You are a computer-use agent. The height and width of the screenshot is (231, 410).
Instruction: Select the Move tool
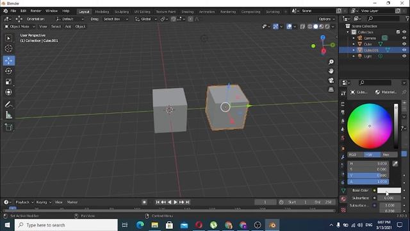click(8, 60)
